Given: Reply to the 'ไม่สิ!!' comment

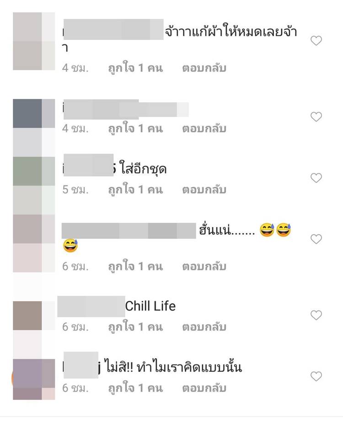Looking at the screenshot, I should 204,388.
